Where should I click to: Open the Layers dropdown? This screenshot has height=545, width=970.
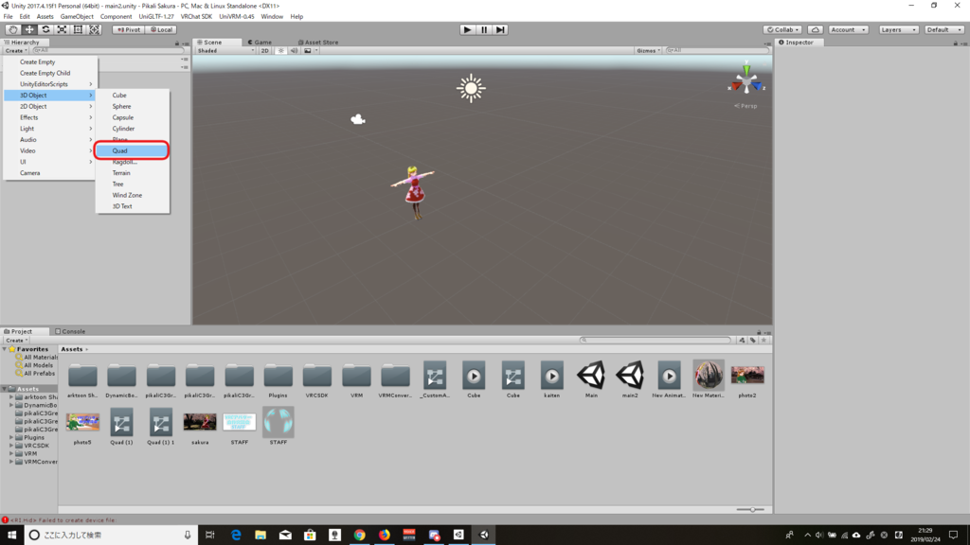pos(898,29)
